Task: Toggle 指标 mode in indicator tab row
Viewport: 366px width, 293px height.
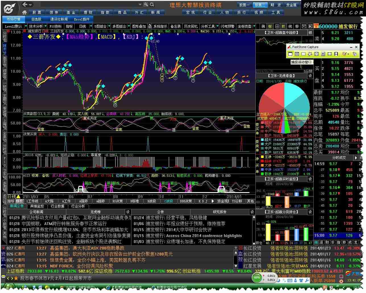Action: [11, 201]
